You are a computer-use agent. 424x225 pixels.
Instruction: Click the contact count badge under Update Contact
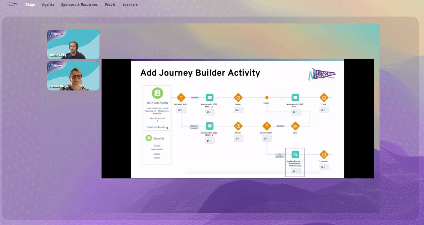[x=296, y=171]
